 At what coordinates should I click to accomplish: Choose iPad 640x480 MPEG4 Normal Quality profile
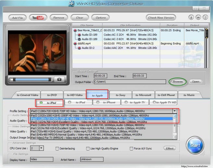coord(102,134)
